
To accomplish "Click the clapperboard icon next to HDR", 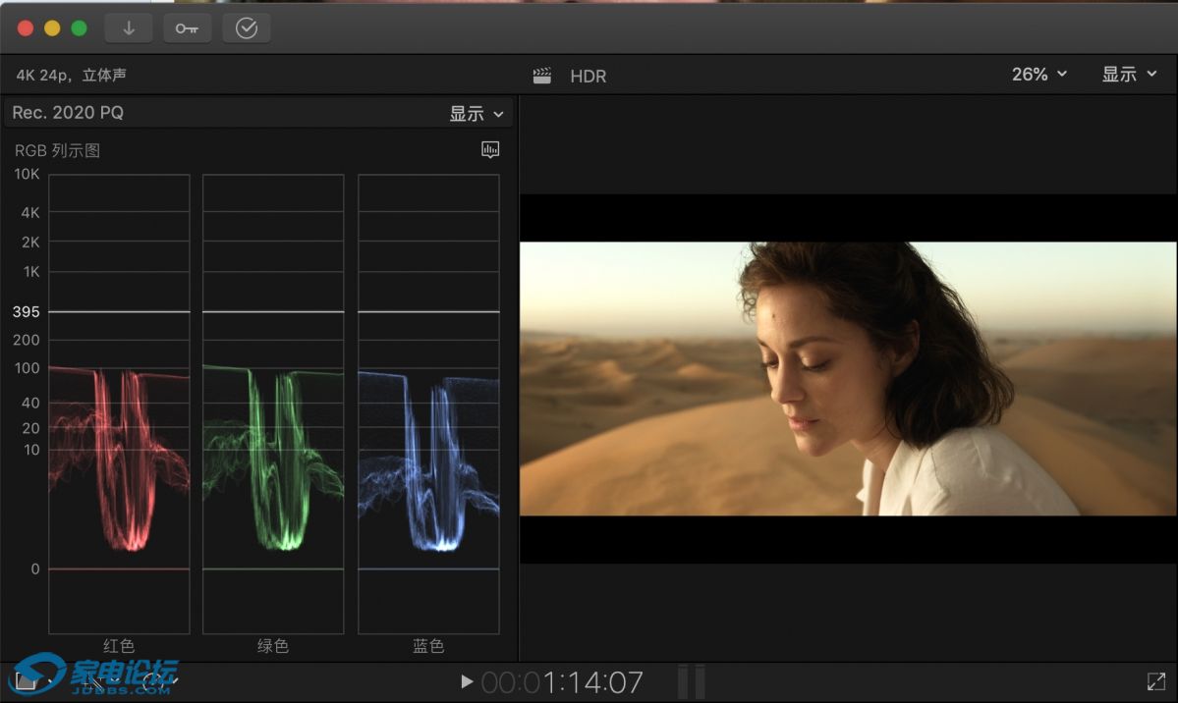I will [x=541, y=76].
